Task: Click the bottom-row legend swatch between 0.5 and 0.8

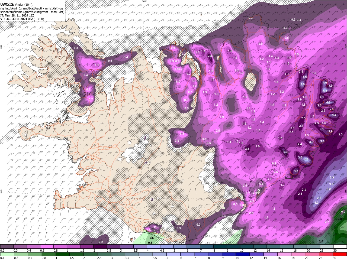Action: pyautogui.click(x=34, y=254)
